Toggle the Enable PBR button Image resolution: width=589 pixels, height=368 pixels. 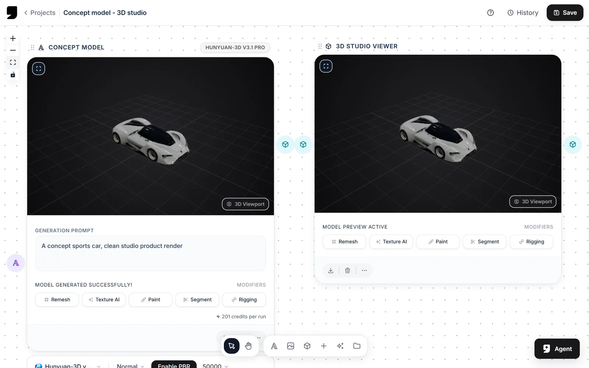tap(174, 365)
